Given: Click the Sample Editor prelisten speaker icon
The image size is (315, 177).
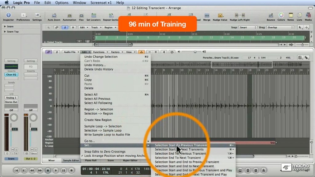Looking at the screenshot, I should 164,52.
